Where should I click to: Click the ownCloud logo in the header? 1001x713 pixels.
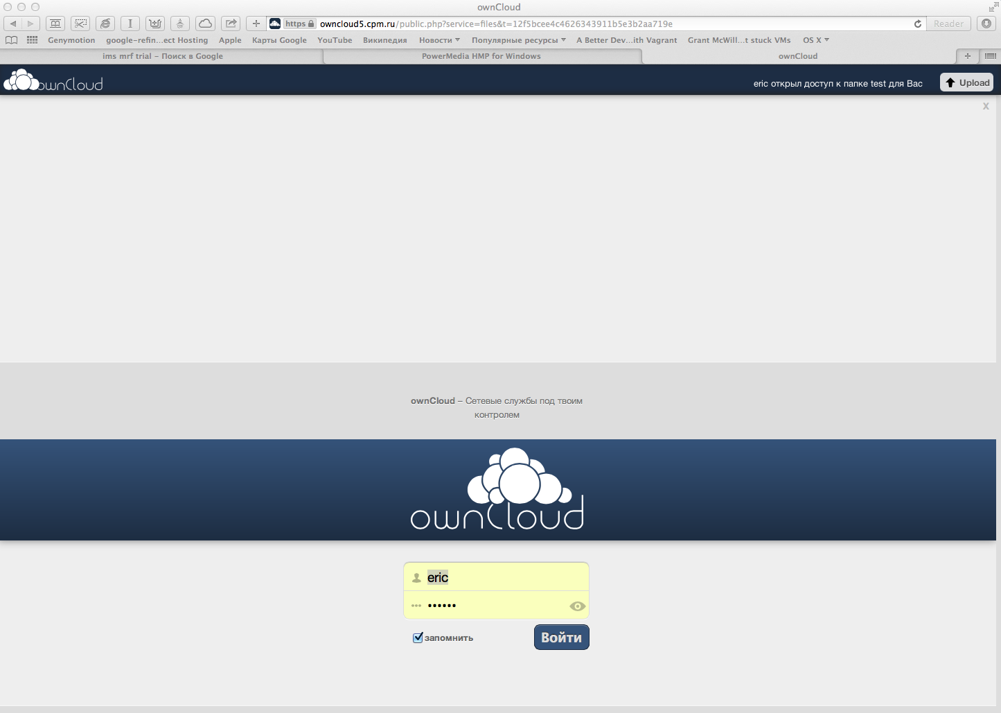[x=53, y=80]
